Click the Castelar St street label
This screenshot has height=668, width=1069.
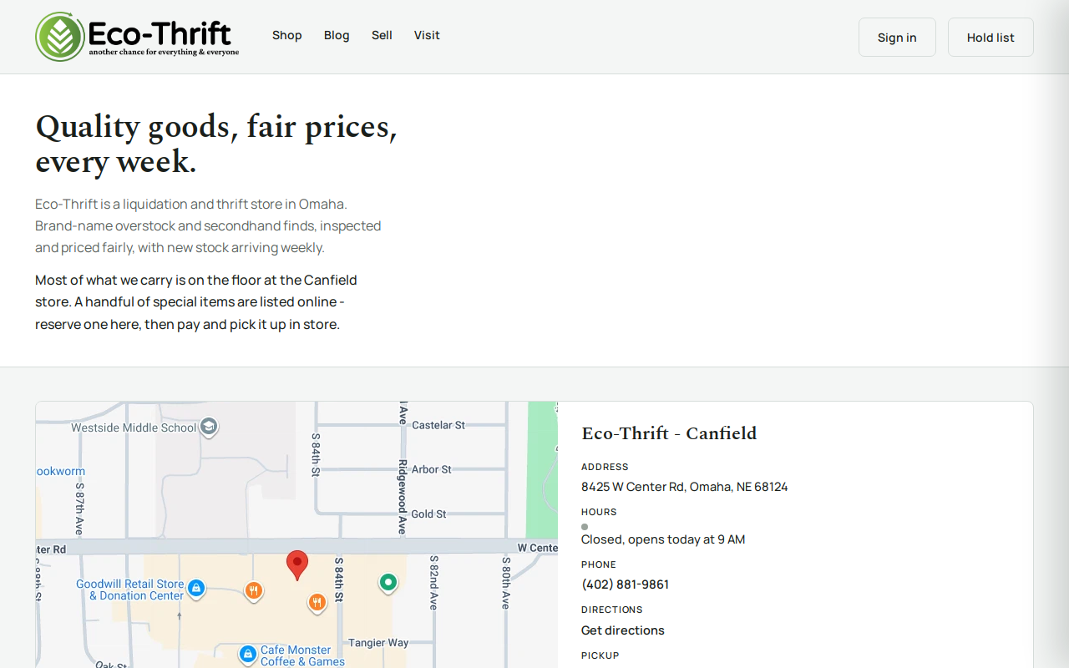tap(438, 425)
